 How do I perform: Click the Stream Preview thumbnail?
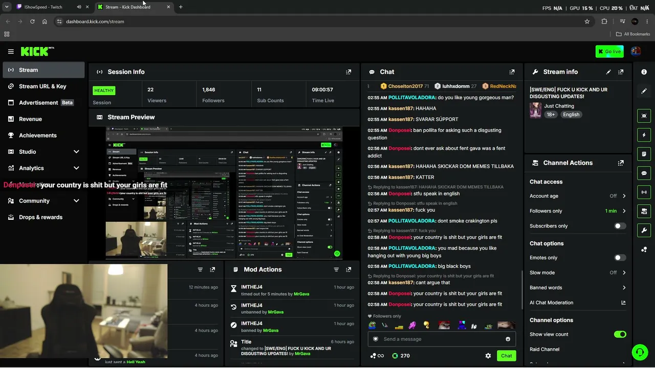(x=224, y=193)
